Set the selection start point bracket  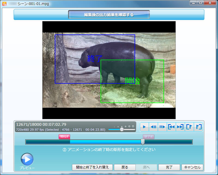[x=189, y=127]
